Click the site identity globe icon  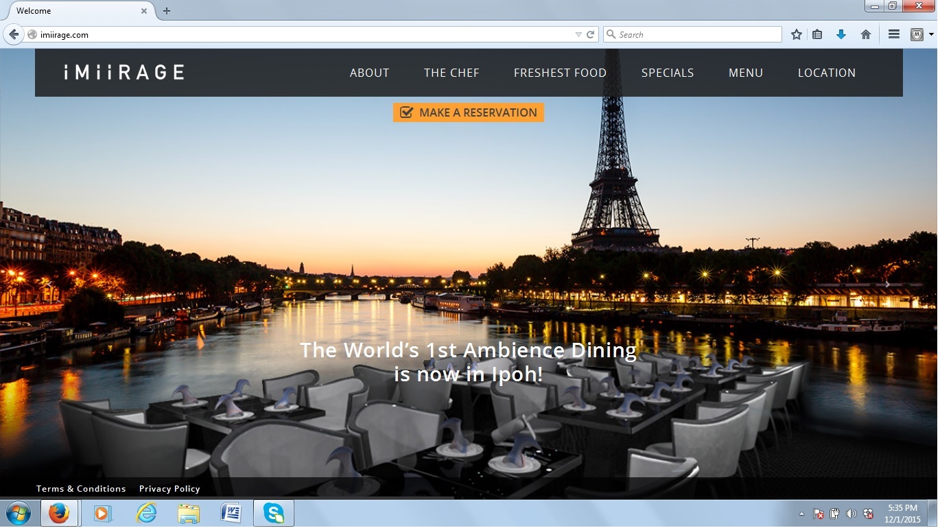coord(32,34)
